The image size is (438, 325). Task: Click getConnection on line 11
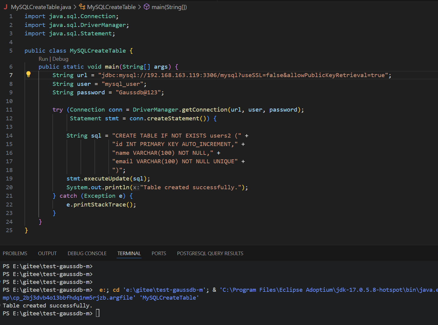point(204,109)
